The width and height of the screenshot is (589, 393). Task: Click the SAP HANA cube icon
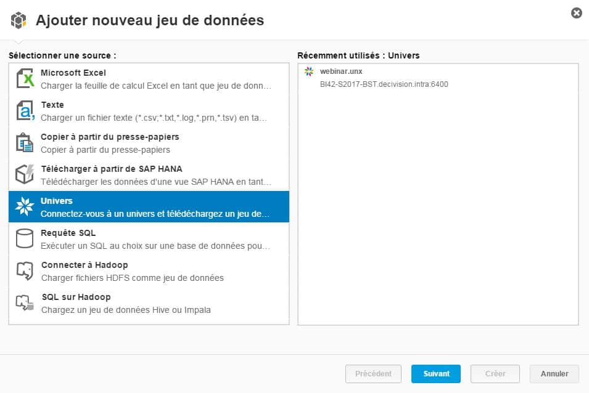point(25,174)
